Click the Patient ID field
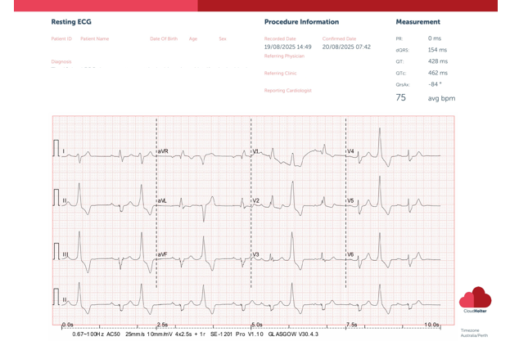Viewport: 510px width, 341px height. (x=61, y=38)
